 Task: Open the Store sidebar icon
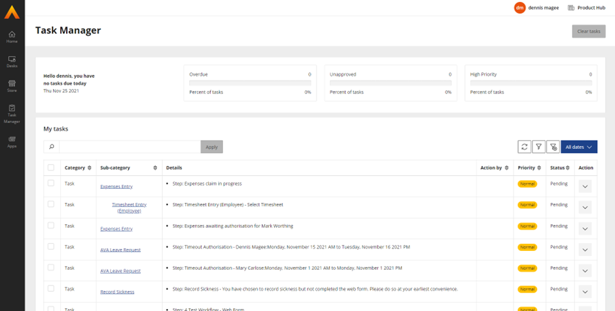pyautogui.click(x=12, y=86)
